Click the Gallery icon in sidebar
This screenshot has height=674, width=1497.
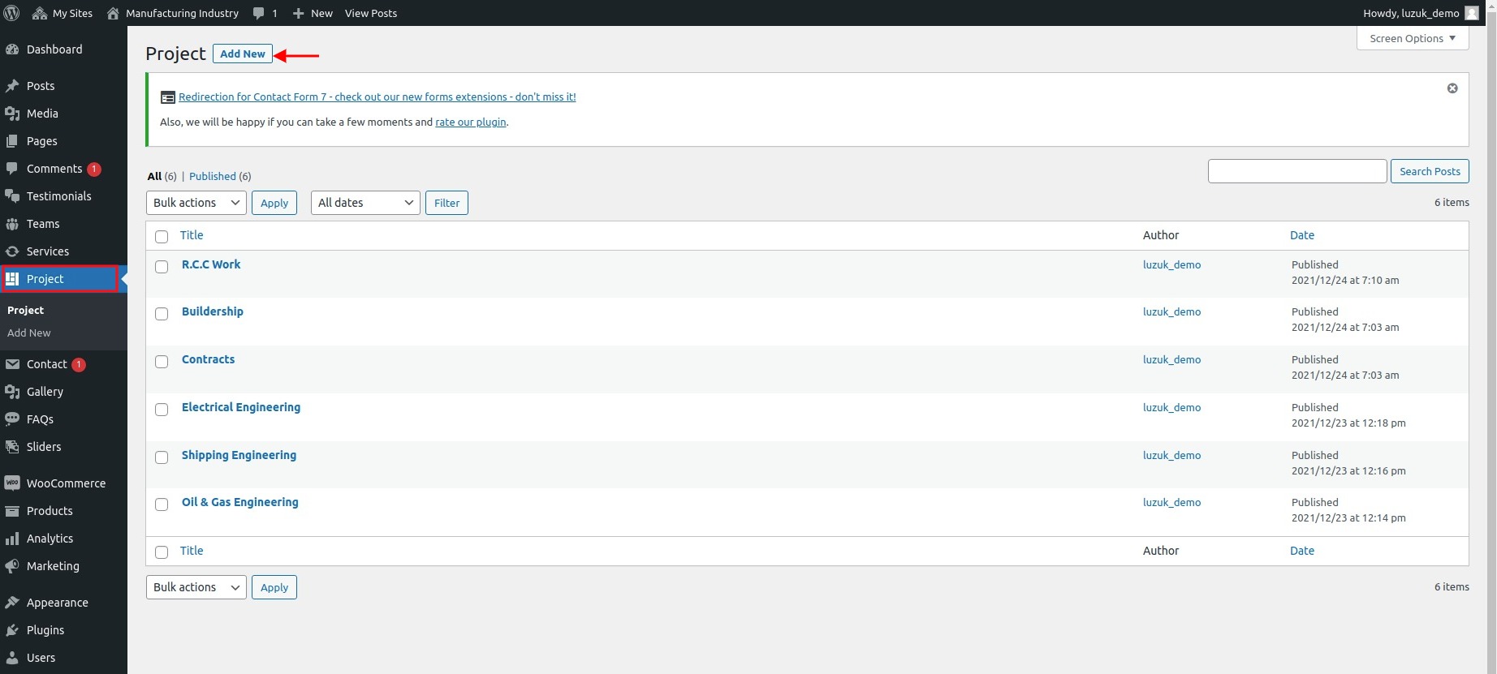pos(12,392)
